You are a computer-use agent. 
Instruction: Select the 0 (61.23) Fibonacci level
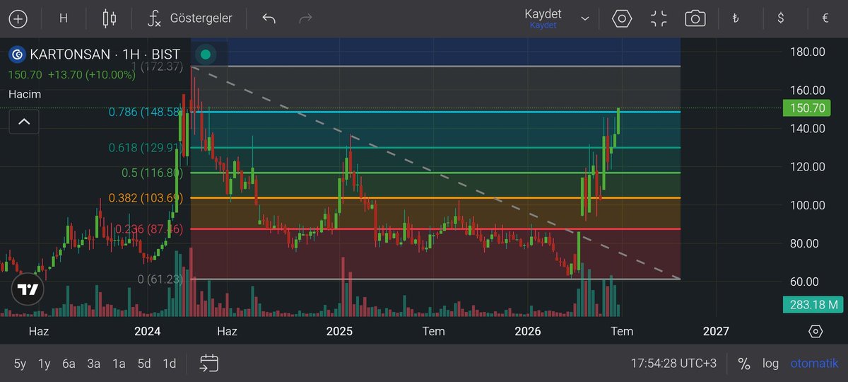click(160, 279)
